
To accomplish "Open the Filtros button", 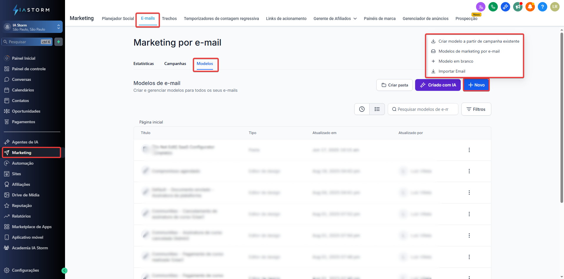I will 476,109.
